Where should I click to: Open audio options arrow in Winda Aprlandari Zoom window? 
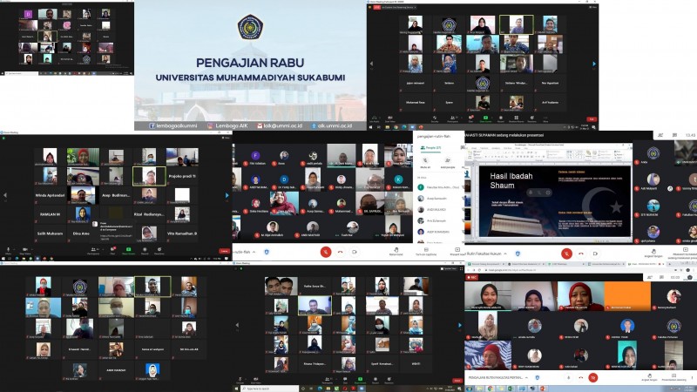(14, 249)
